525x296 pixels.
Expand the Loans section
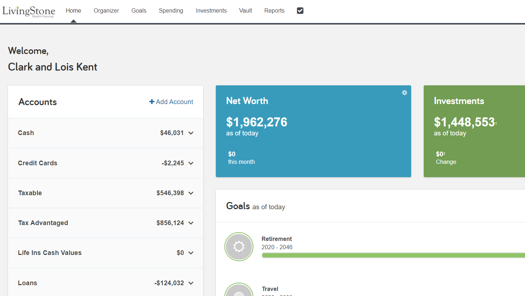point(191,283)
